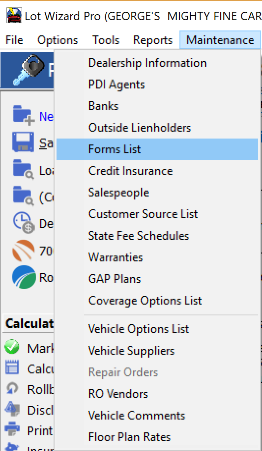Click the second folder-search icon beside '(C'
Viewport: 262px width, 451px height.
[23, 196]
